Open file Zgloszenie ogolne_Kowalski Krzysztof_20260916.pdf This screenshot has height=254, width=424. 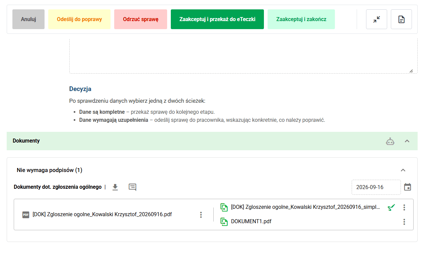click(x=102, y=215)
